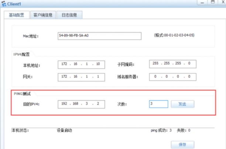Viewport: 226px width, 149px height.
Task: Click the Mac地址 label
Action: 31,36
